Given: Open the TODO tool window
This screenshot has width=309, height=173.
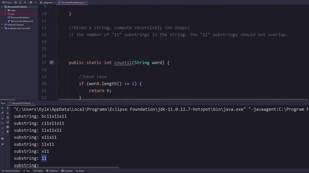Looking at the screenshot, I should pos(38,171).
